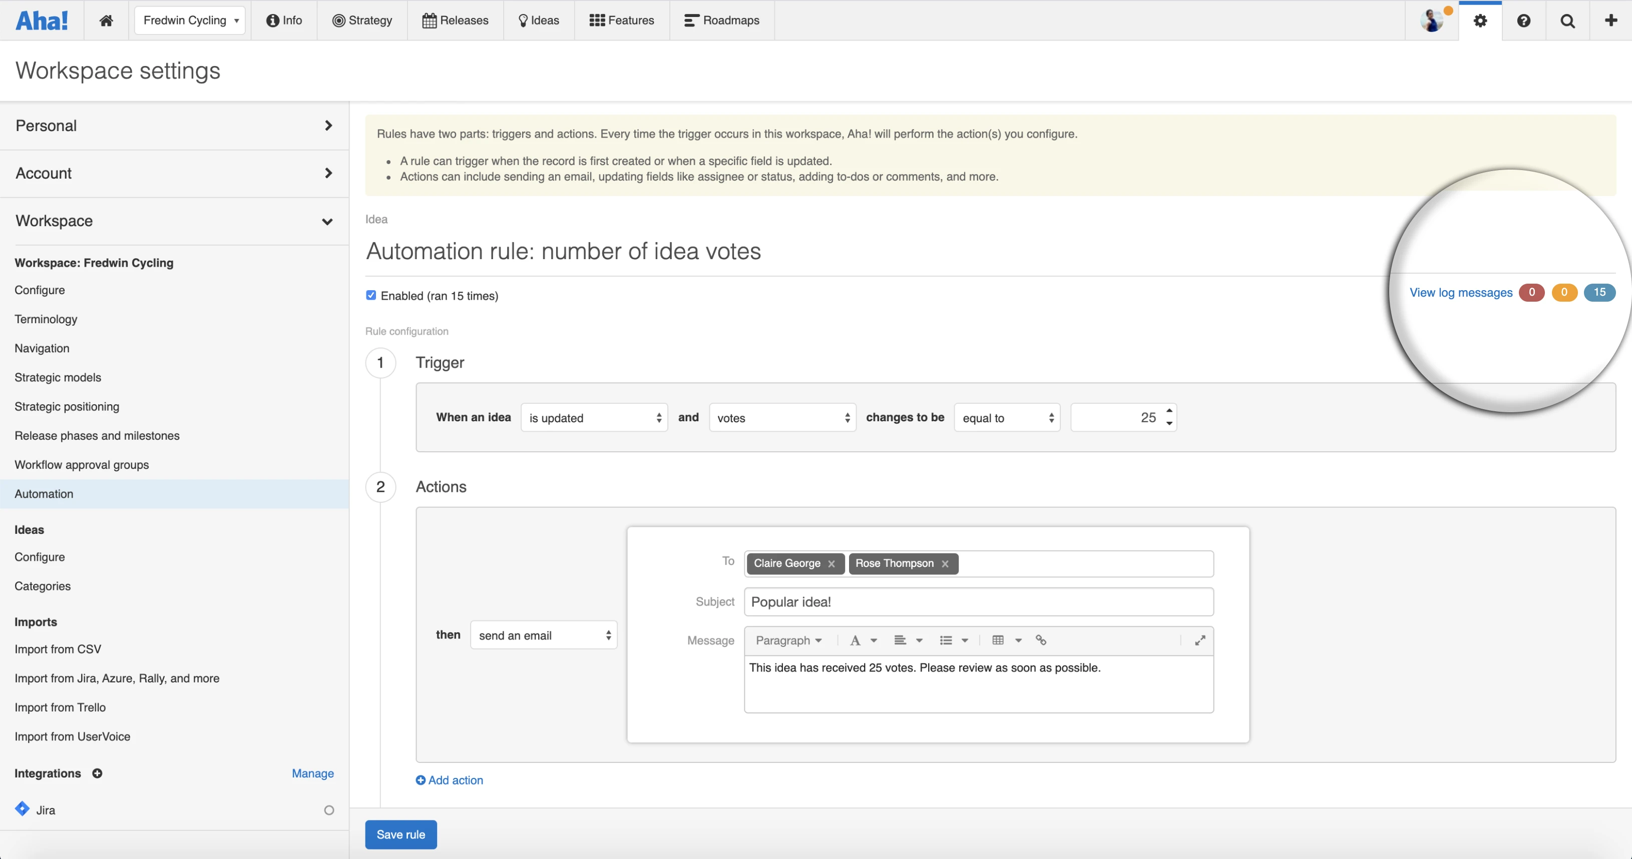Click the plus add icon in header
Viewport: 1632px width, 859px height.
[1610, 20]
